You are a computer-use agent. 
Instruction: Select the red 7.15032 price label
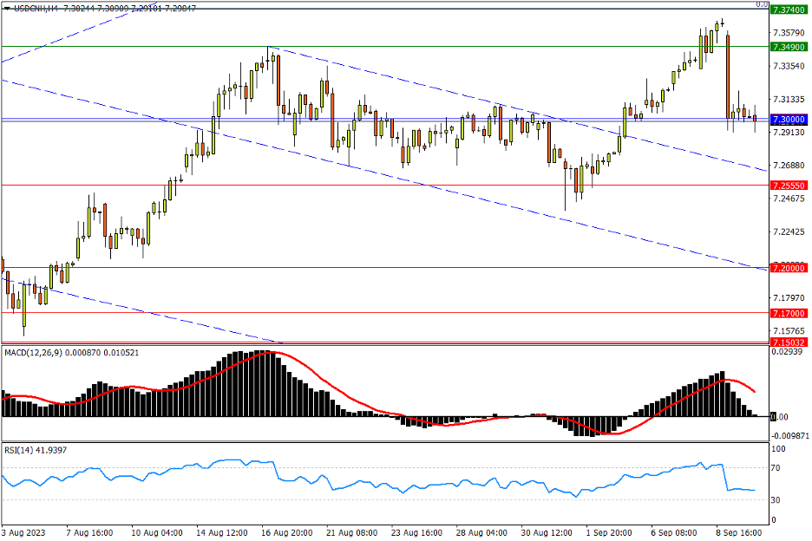tap(789, 342)
